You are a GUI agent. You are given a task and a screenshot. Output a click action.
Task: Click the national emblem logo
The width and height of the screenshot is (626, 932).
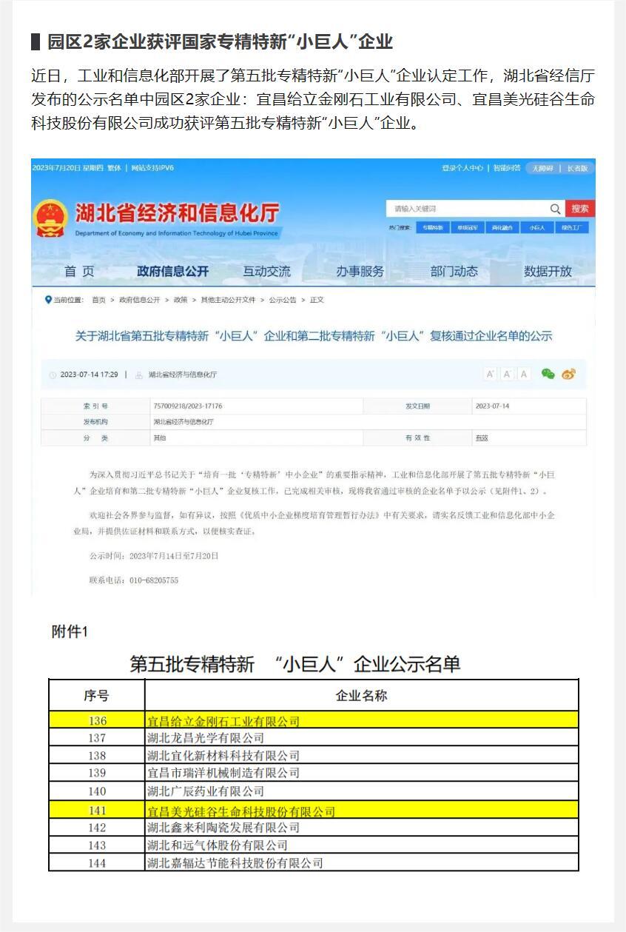coord(51,218)
